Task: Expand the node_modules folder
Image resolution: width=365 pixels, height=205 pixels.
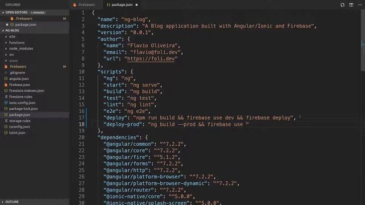Action: point(21,48)
